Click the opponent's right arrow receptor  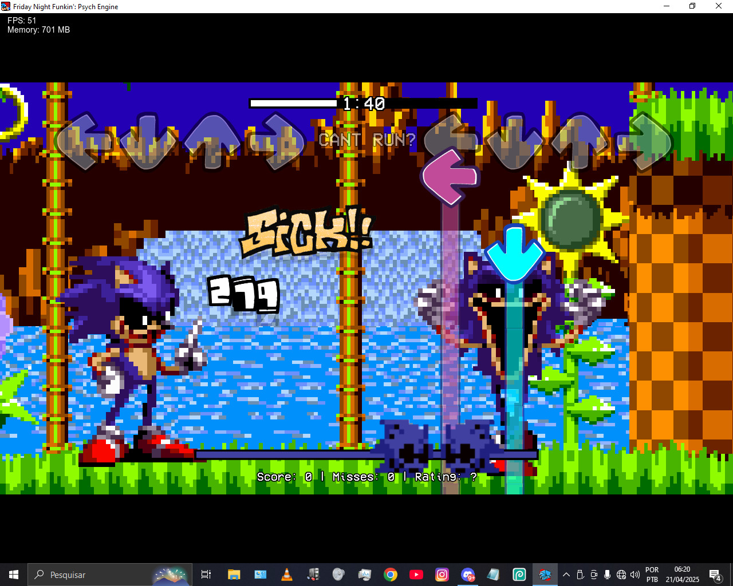pyautogui.click(x=277, y=141)
